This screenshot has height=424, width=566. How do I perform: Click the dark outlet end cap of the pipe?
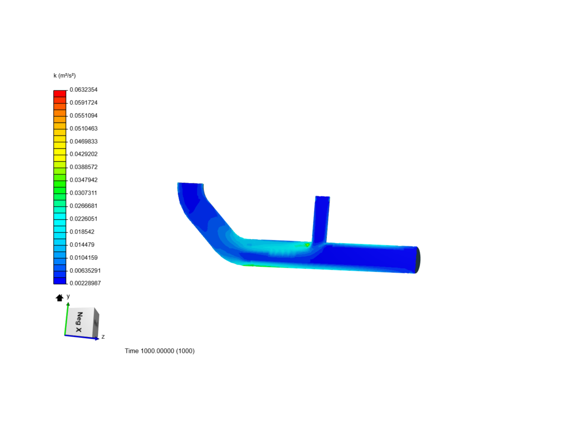pyautogui.click(x=418, y=260)
